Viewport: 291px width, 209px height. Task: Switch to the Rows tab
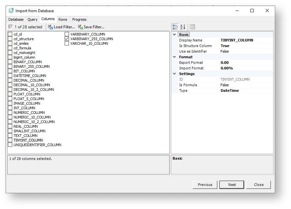tap(63, 19)
